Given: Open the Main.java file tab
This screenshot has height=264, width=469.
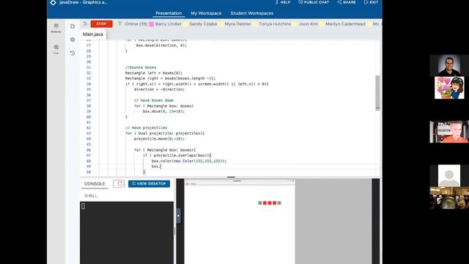Looking at the screenshot, I should [x=93, y=34].
